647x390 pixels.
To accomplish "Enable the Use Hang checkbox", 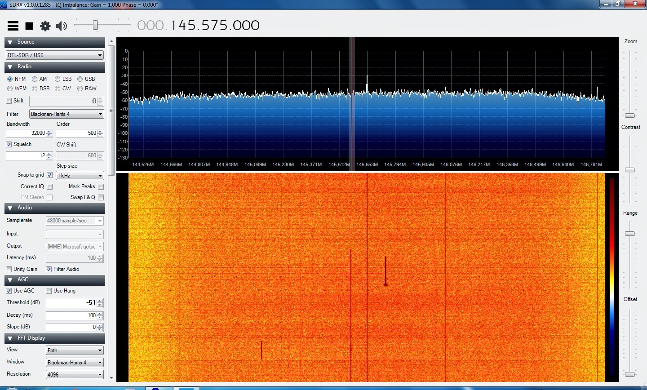I will (x=49, y=291).
